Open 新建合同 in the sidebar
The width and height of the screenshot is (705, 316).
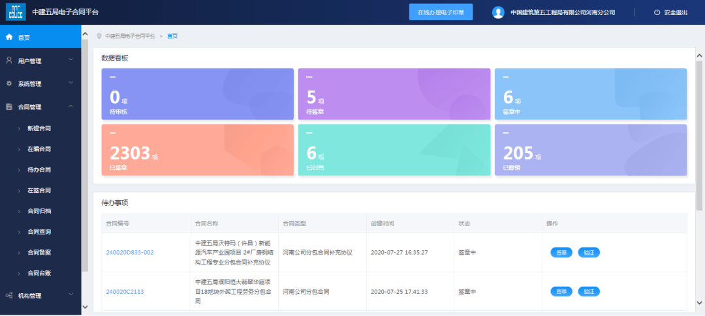(x=39, y=128)
